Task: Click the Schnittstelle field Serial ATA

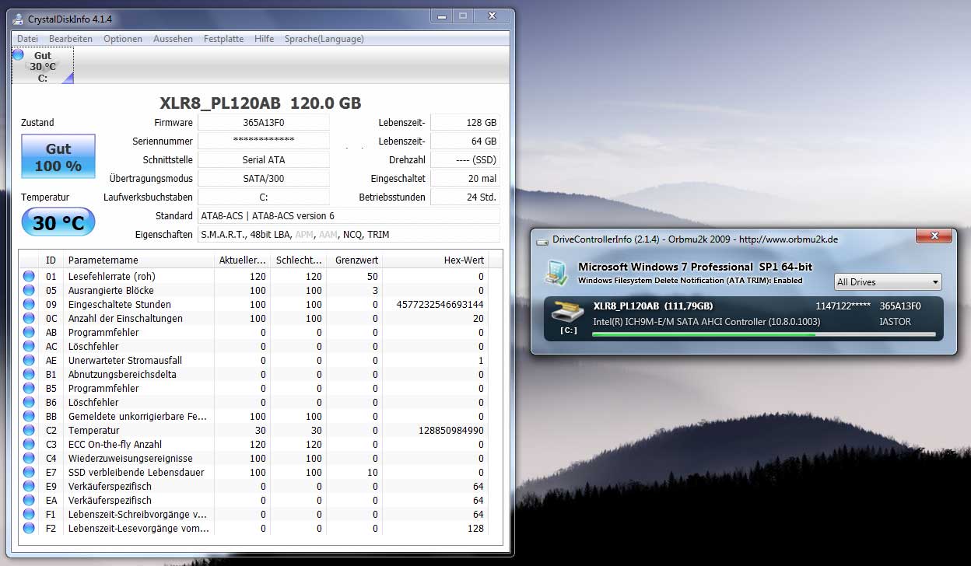Action: (x=264, y=159)
